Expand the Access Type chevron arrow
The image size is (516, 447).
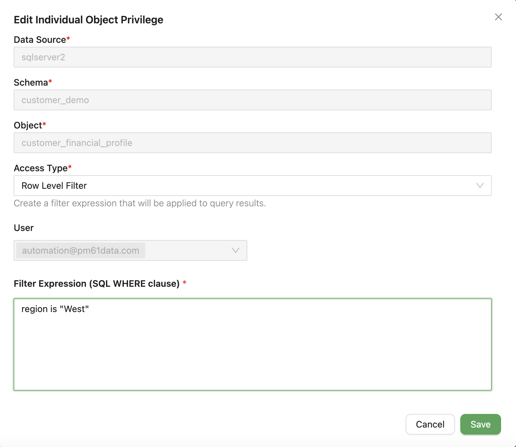coord(480,186)
